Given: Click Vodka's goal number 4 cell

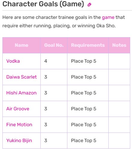Looking at the screenshot, I should pos(54,61).
